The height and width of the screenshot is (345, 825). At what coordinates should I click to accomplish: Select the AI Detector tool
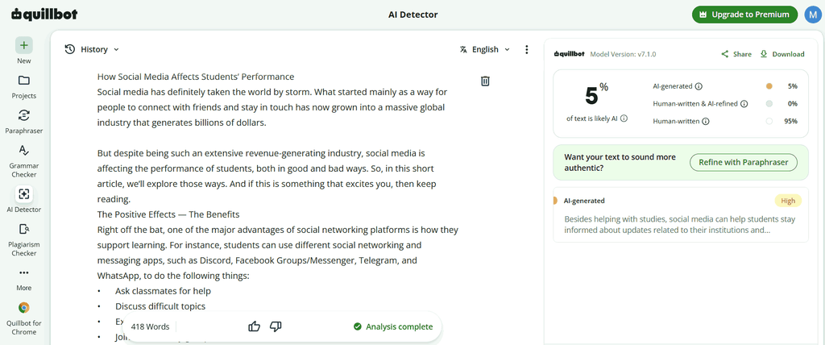point(23,200)
